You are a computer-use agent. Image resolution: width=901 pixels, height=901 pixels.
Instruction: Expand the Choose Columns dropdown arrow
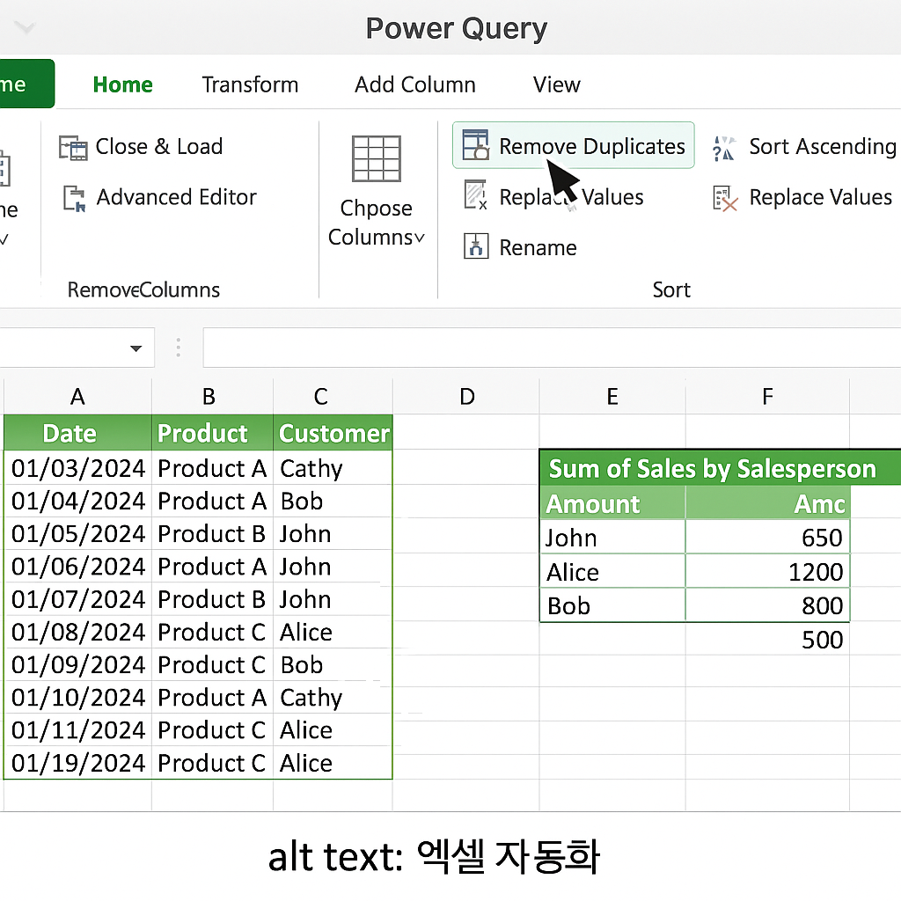[x=420, y=238]
